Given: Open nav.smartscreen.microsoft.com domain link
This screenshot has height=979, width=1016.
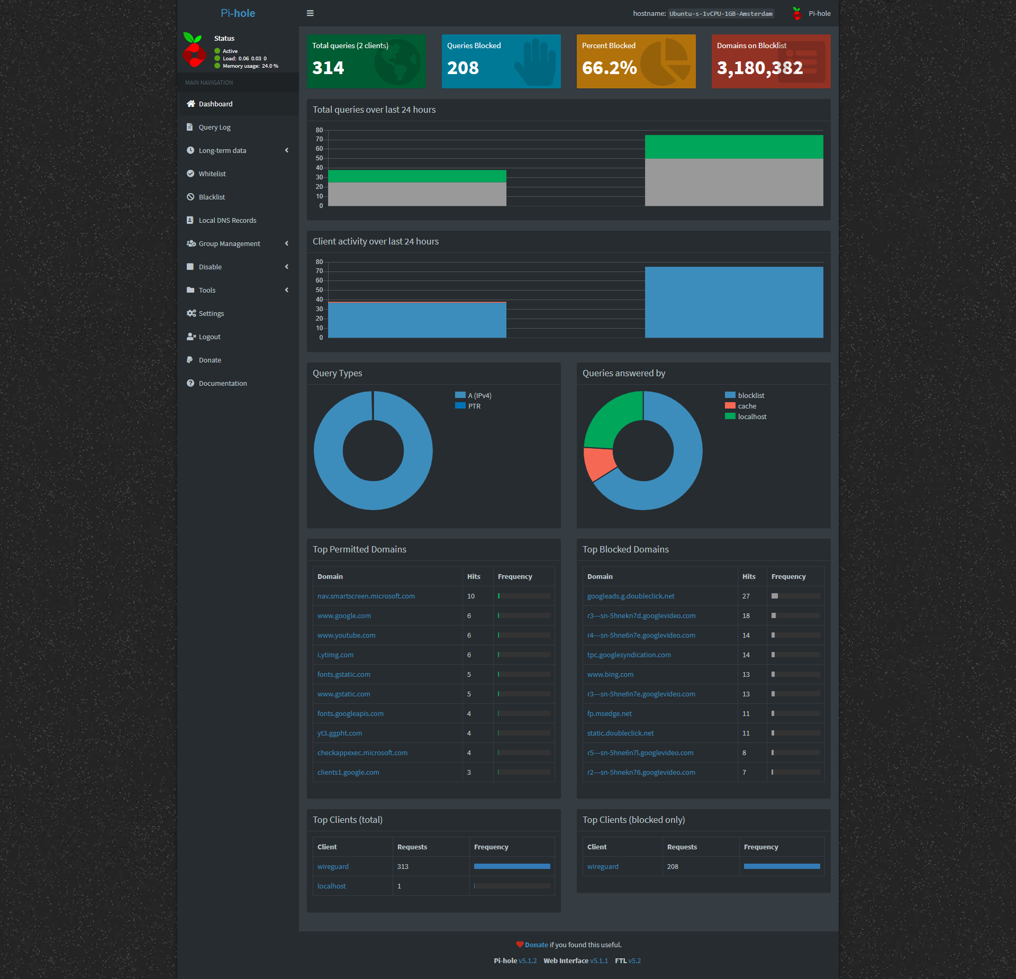Looking at the screenshot, I should click(366, 596).
